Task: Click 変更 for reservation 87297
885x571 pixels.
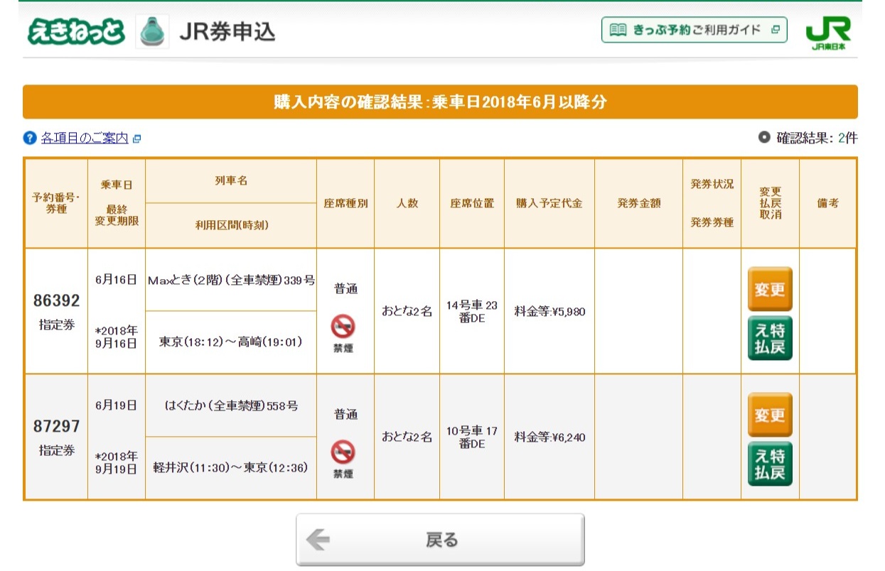Action: point(770,415)
